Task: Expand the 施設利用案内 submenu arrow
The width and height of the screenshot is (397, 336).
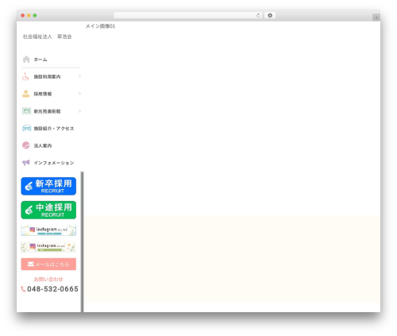Action: (79, 76)
